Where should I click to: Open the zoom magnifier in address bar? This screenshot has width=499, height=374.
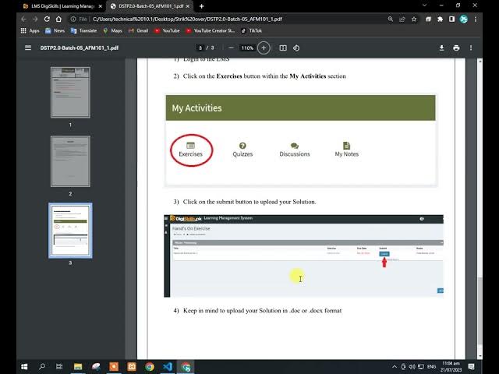coord(391,19)
